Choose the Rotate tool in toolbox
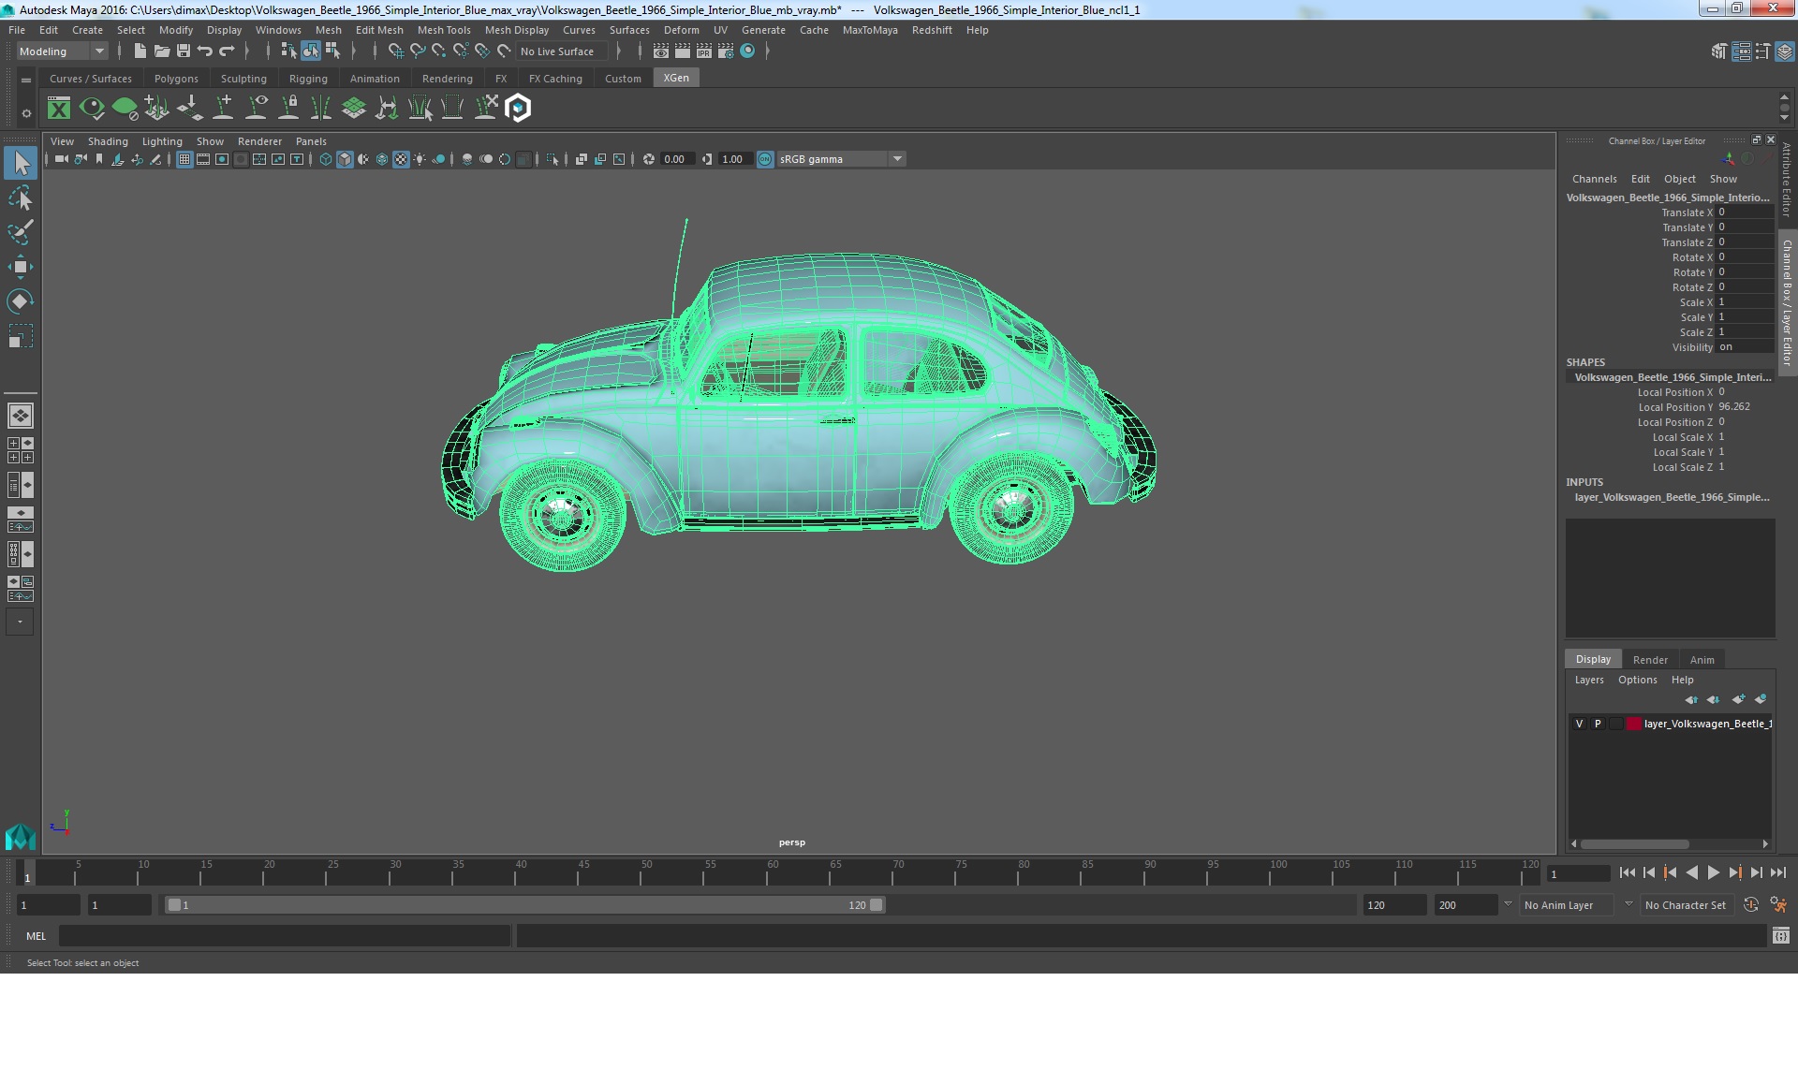The width and height of the screenshot is (1798, 1084). click(20, 300)
